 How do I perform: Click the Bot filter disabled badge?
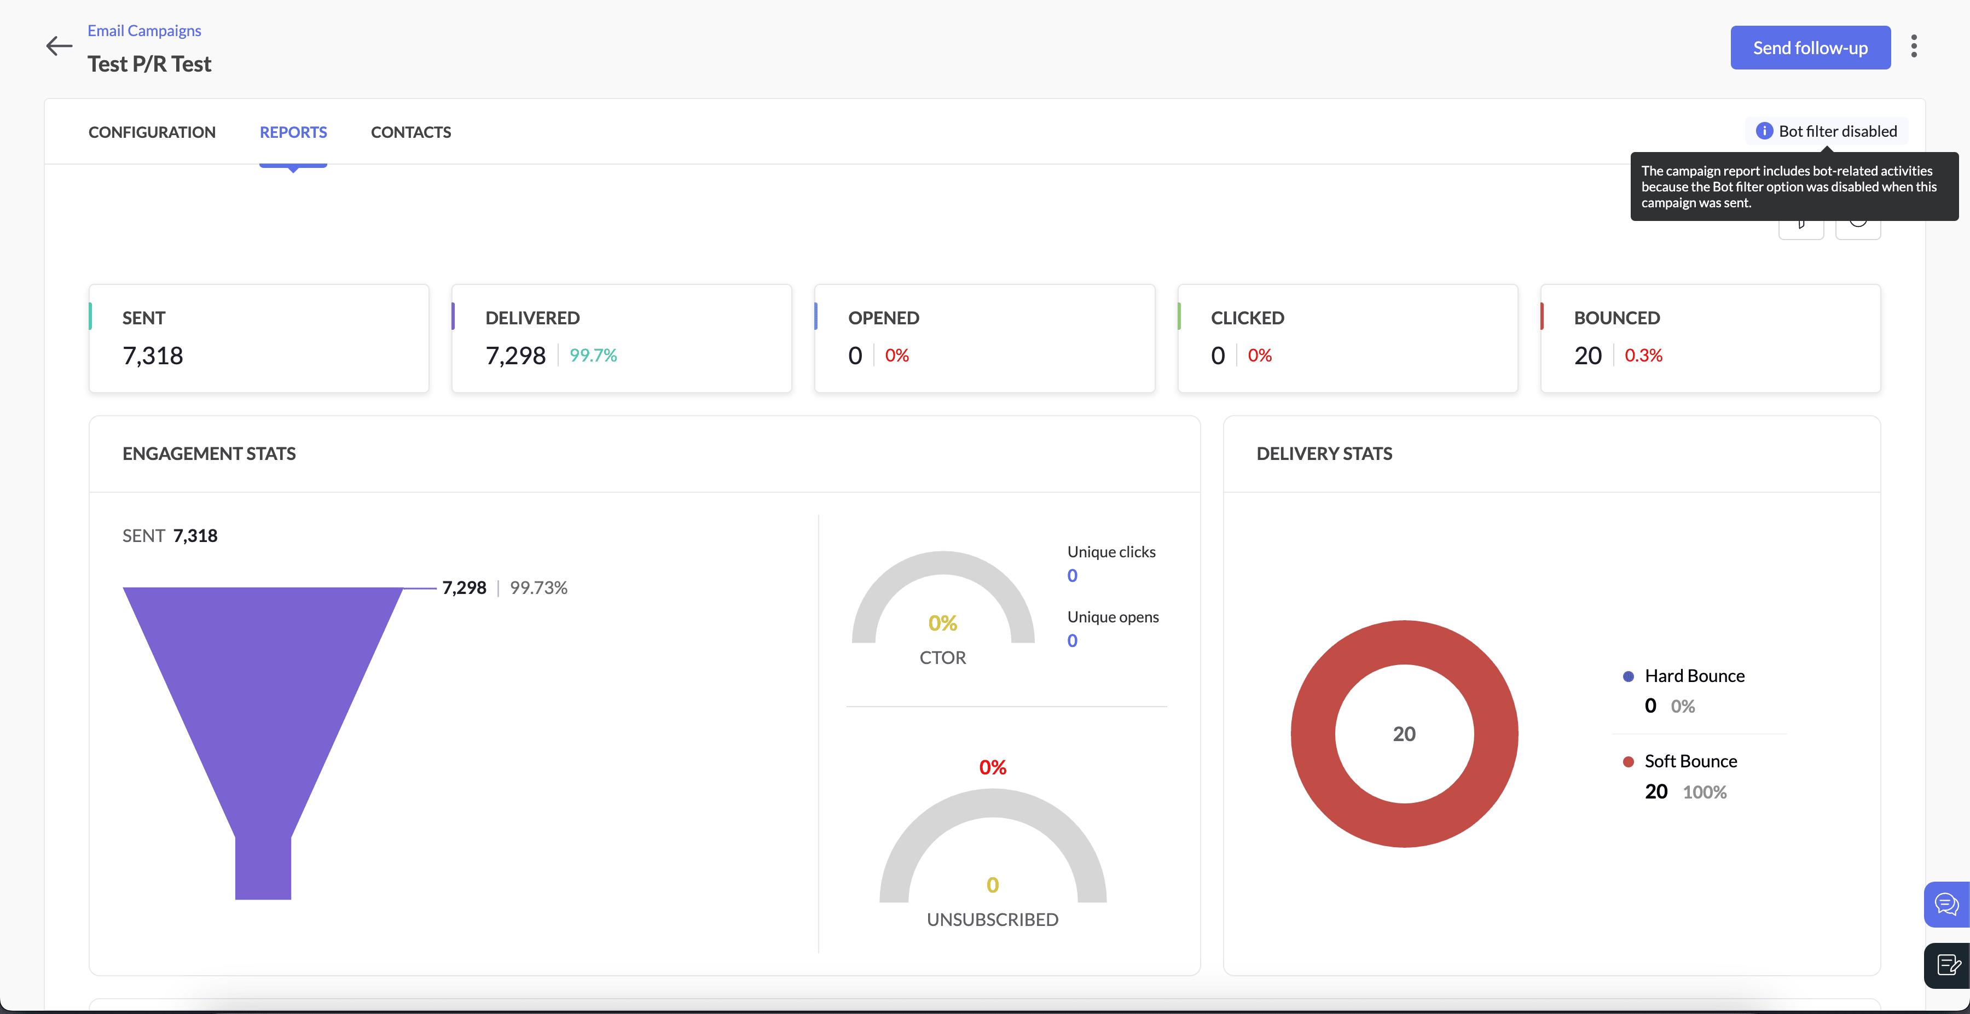point(1836,131)
